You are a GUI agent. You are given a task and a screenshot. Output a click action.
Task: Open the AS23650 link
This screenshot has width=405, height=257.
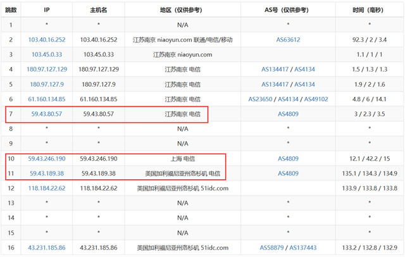tap(260, 99)
